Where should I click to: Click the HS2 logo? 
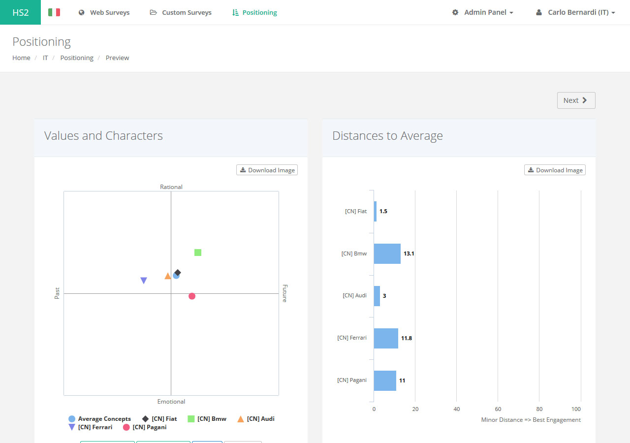21,12
